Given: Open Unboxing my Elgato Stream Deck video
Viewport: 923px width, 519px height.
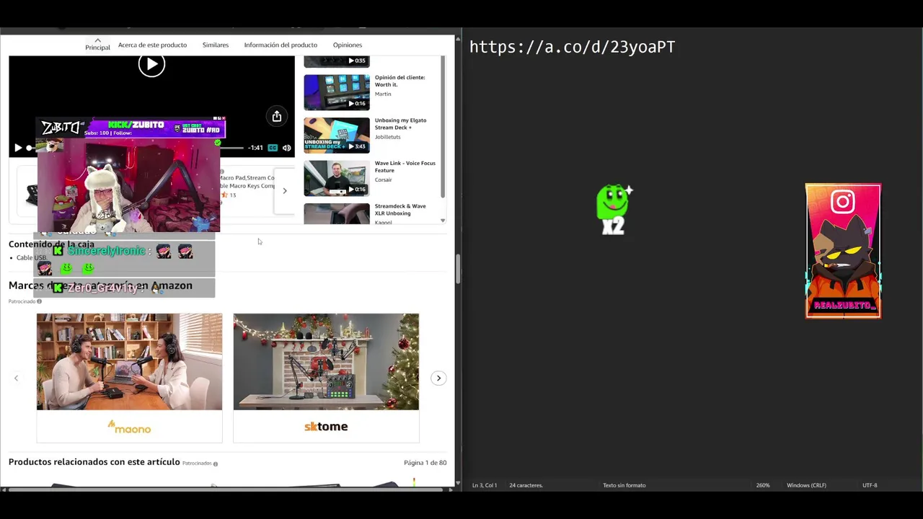Looking at the screenshot, I should click(337, 135).
